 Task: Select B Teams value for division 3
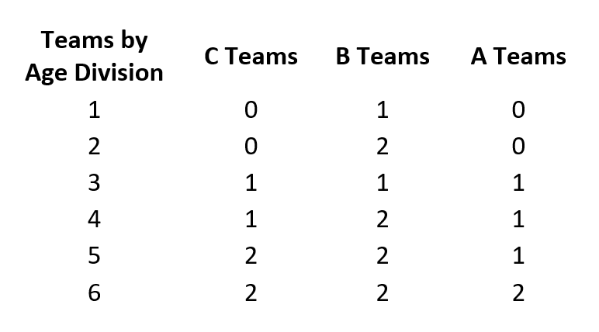pyautogui.click(x=383, y=182)
